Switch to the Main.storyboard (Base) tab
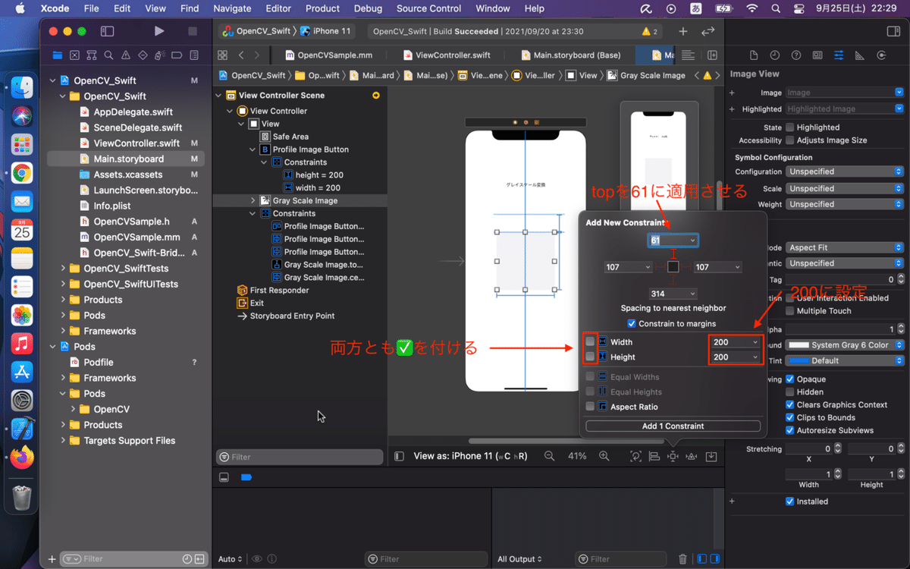Screen dimensions: 910x569 click(x=570, y=55)
